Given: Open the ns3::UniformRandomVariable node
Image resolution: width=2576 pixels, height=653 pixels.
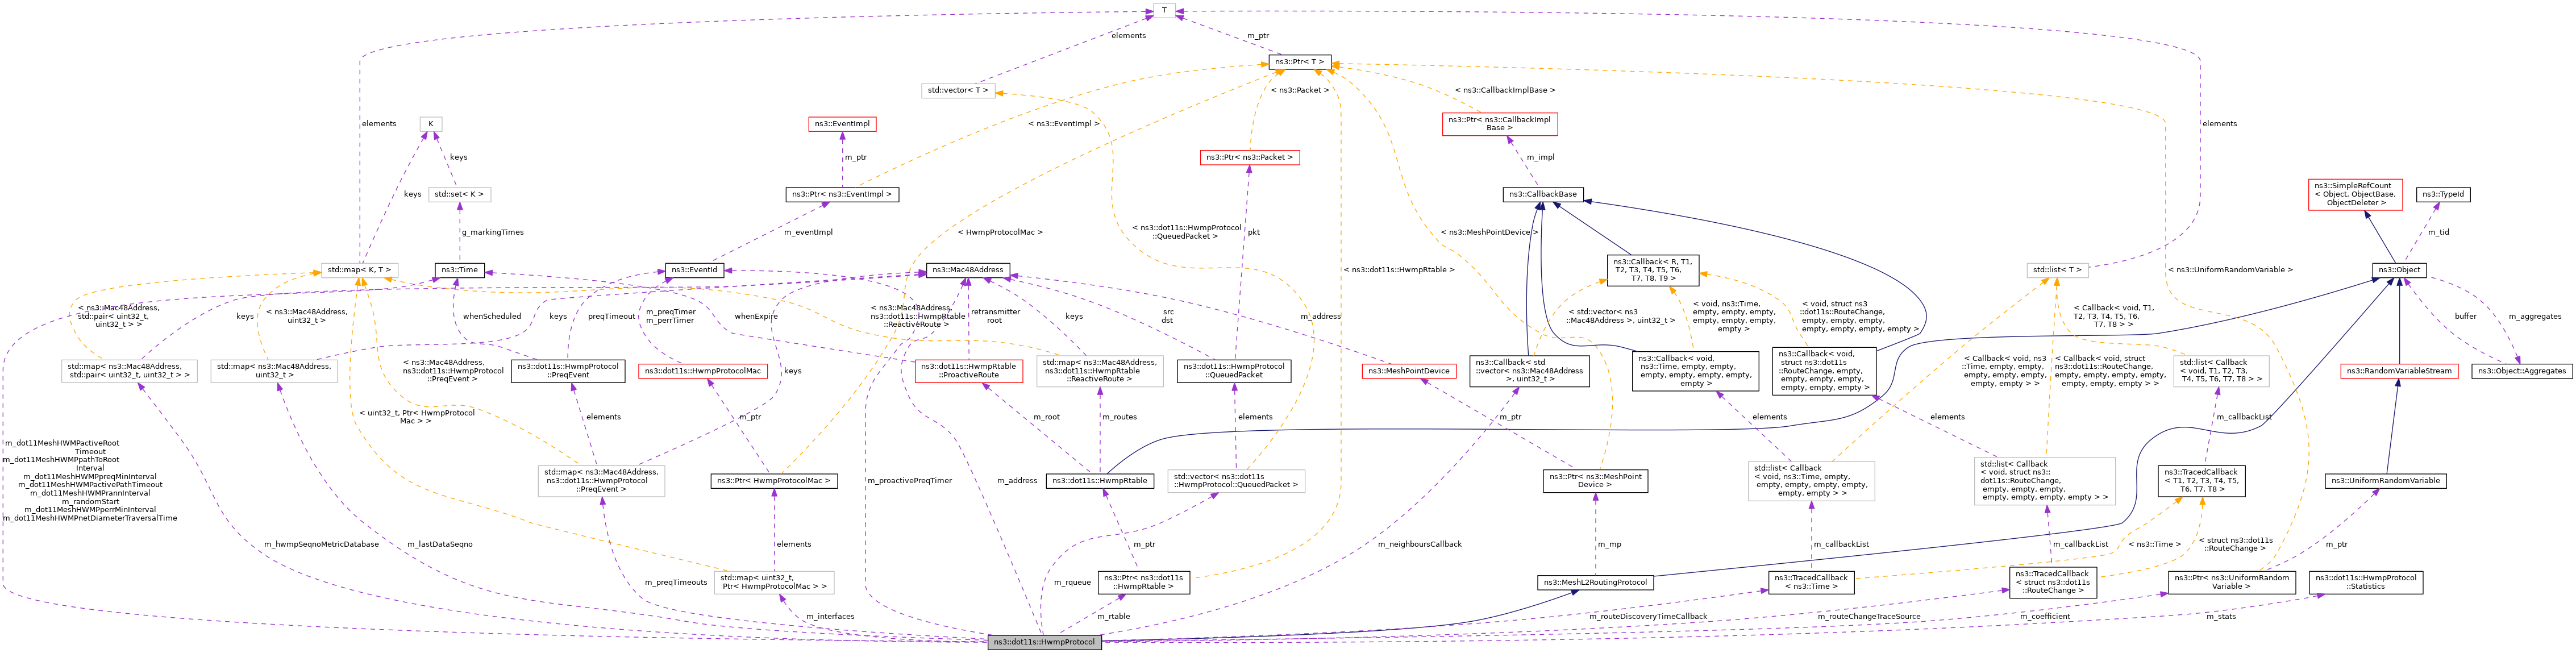Looking at the screenshot, I should click(x=2385, y=481).
